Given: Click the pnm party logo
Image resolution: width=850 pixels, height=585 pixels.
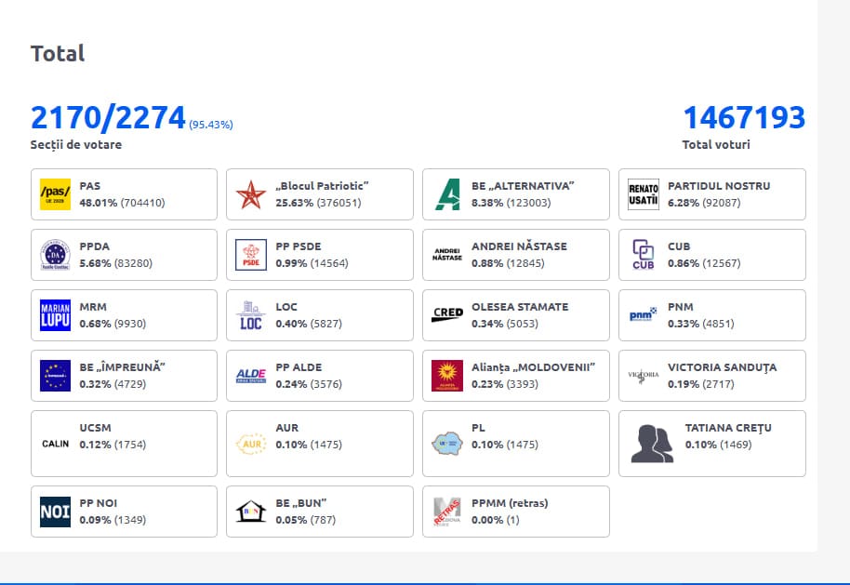Looking at the screenshot, I should pyautogui.click(x=643, y=314).
